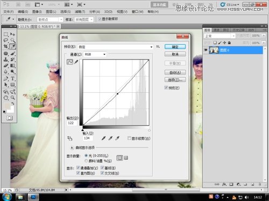Choose curve point editing mode in Curves
269x201 pixels.
click(x=70, y=62)
